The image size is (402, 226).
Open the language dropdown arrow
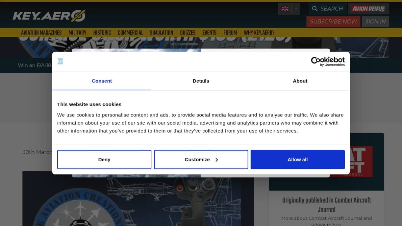[296, 9]
